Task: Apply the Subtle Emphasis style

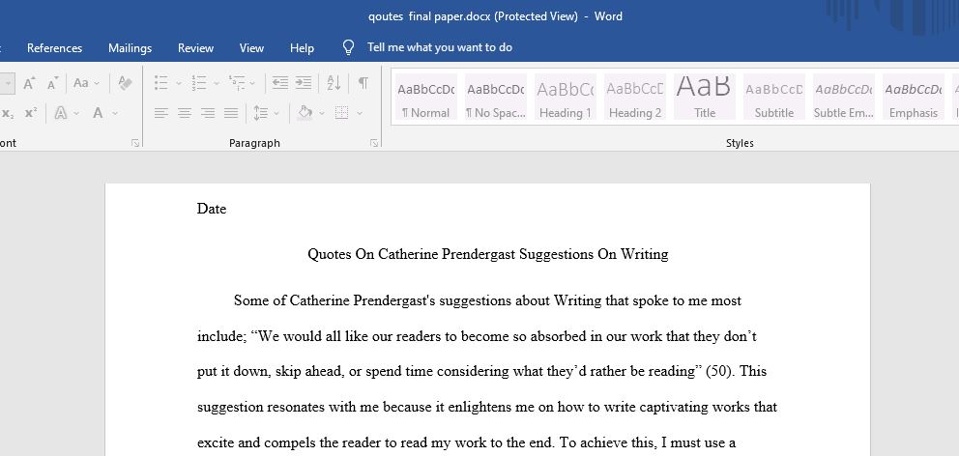Action: tap(844, 98)
